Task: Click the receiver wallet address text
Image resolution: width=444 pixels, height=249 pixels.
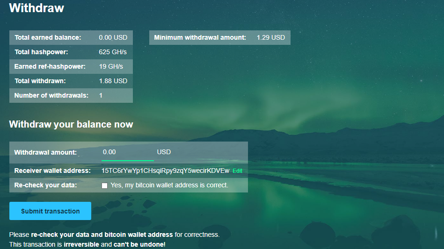Action: 165,171
